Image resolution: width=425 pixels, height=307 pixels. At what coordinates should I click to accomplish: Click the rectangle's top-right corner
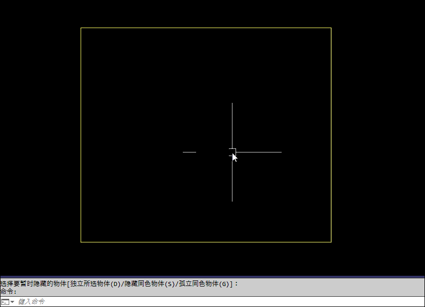click(331, 28)
